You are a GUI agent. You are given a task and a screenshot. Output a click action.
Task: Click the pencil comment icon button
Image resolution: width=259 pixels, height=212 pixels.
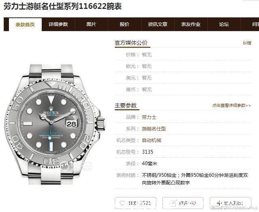click(x=173, y=203)
